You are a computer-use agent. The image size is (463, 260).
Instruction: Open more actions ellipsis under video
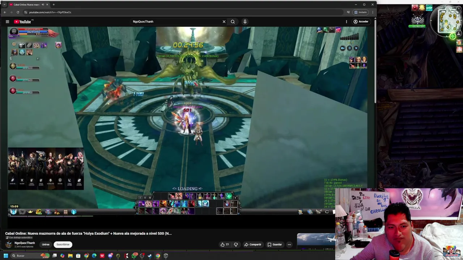click(289, 244)
